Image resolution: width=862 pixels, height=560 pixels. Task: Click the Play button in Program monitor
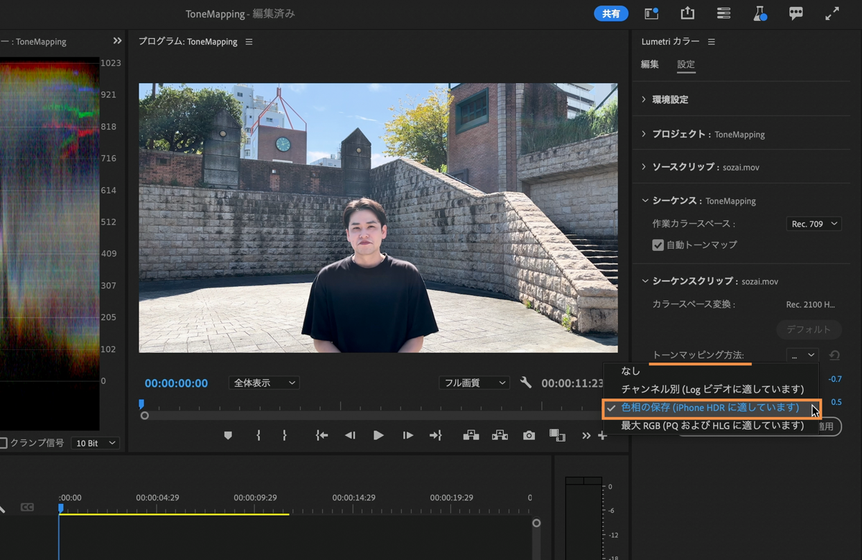[x=378, y=435]
